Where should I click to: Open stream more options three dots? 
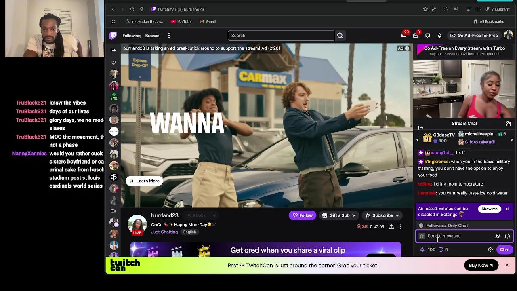click(x=401, y=227)
